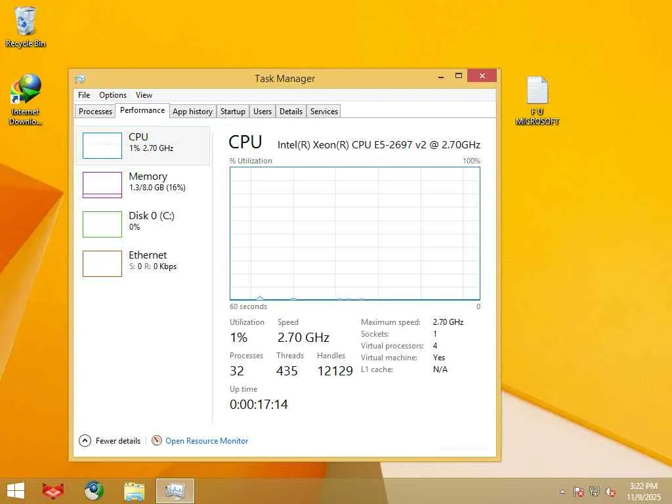This screenshot has width=672, height=504.
Task: Click the Open Resource Monitor link
Action: pos(207,440)
